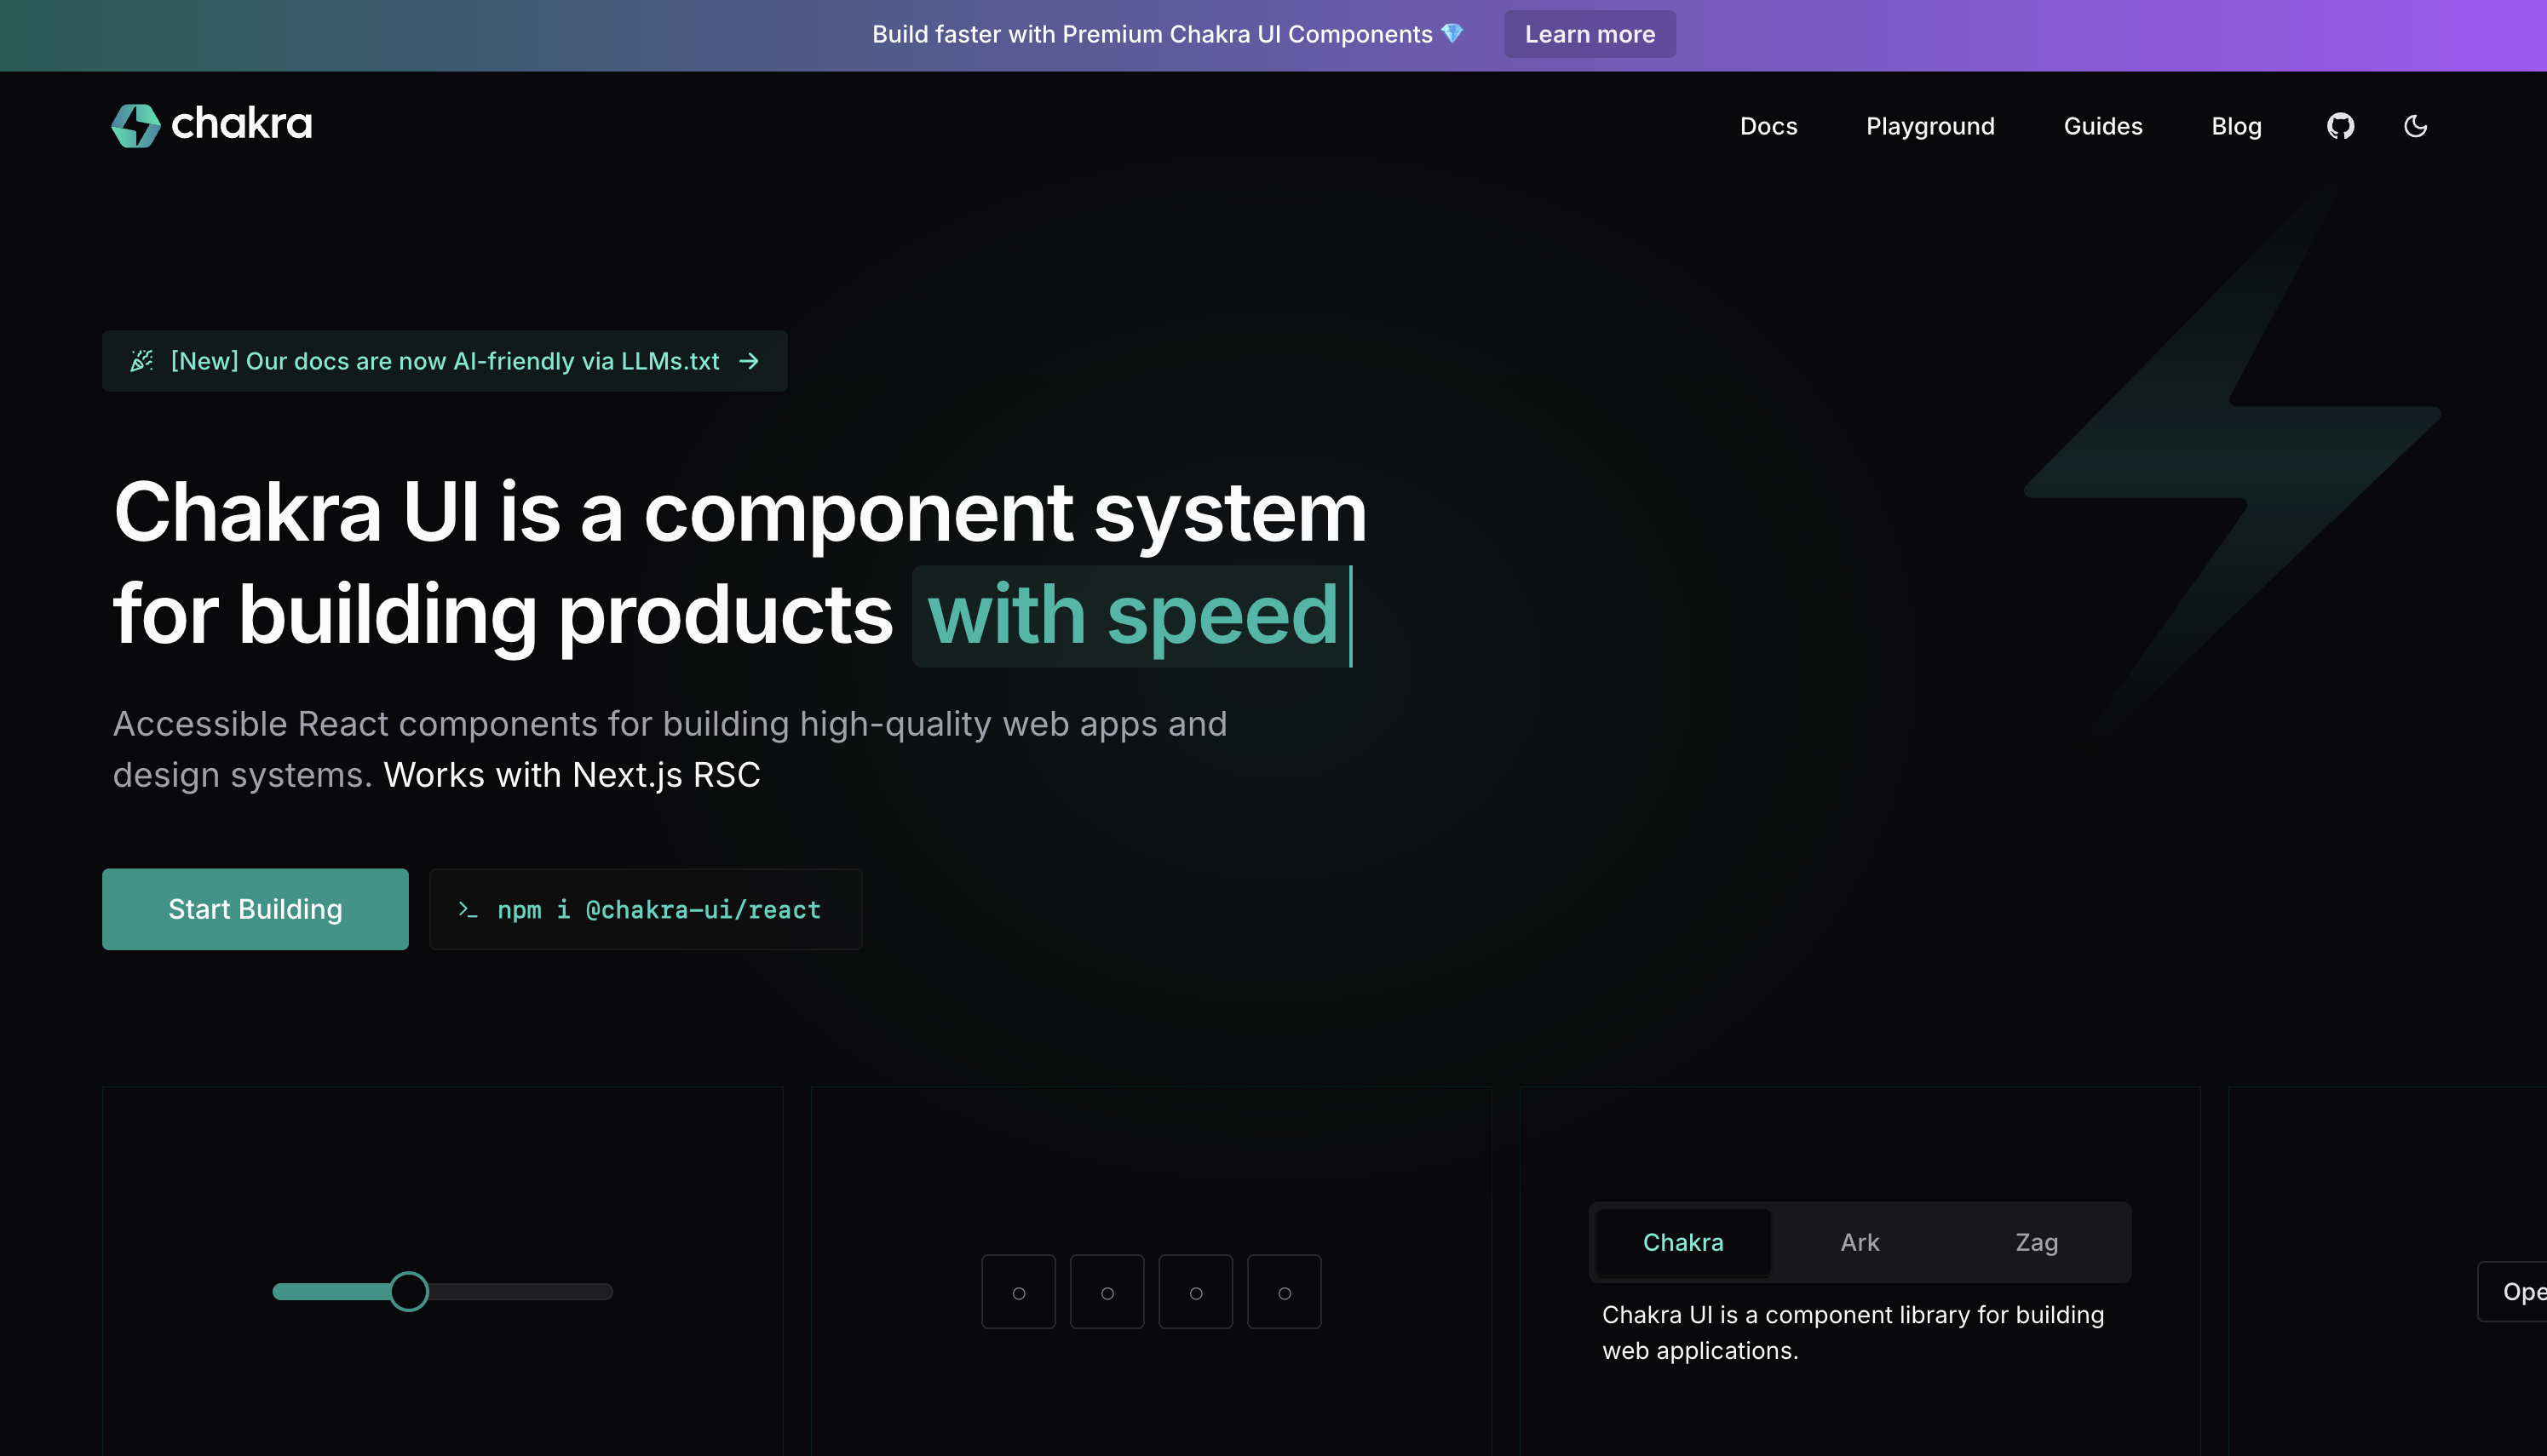Click the party popper icon in the announcement

[x=142, y=361]
